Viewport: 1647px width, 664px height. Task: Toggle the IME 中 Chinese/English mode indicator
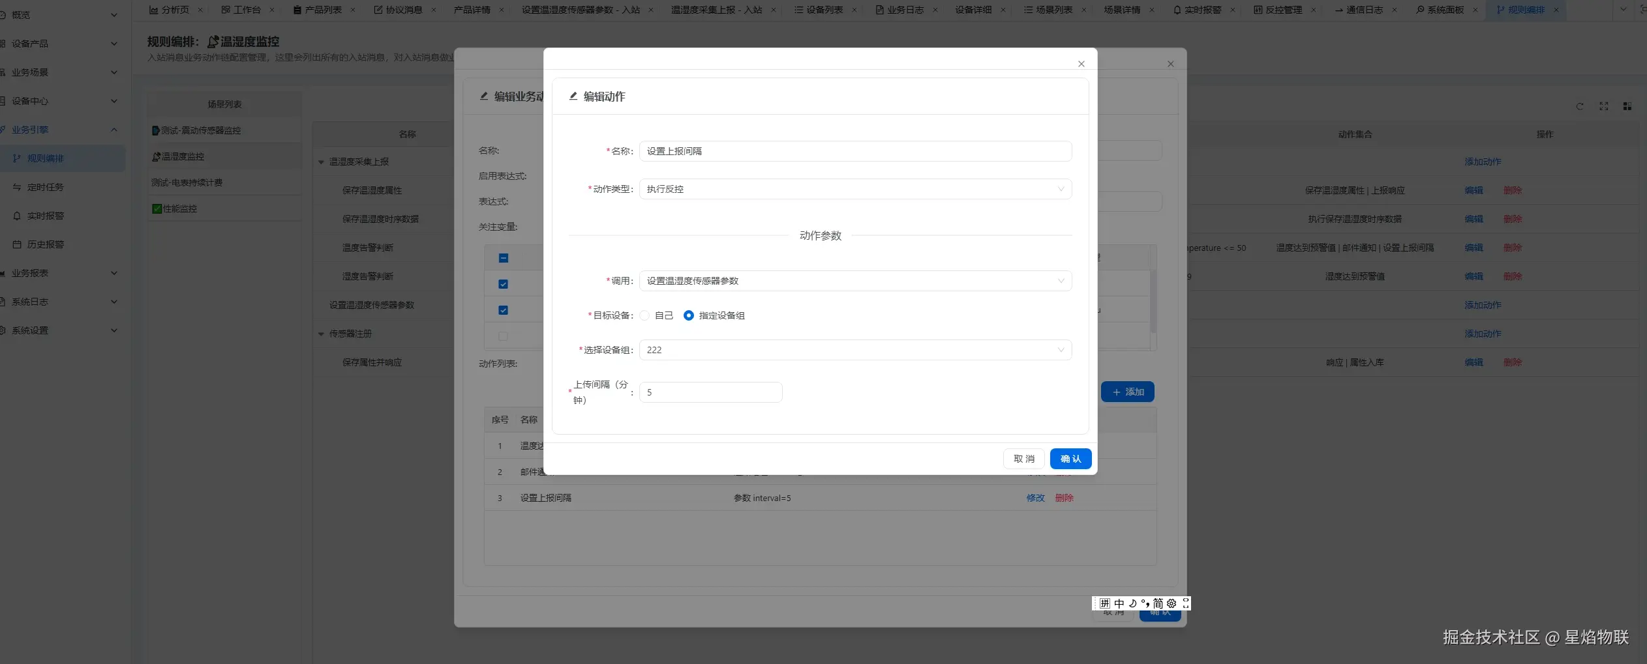point(1119,603)
